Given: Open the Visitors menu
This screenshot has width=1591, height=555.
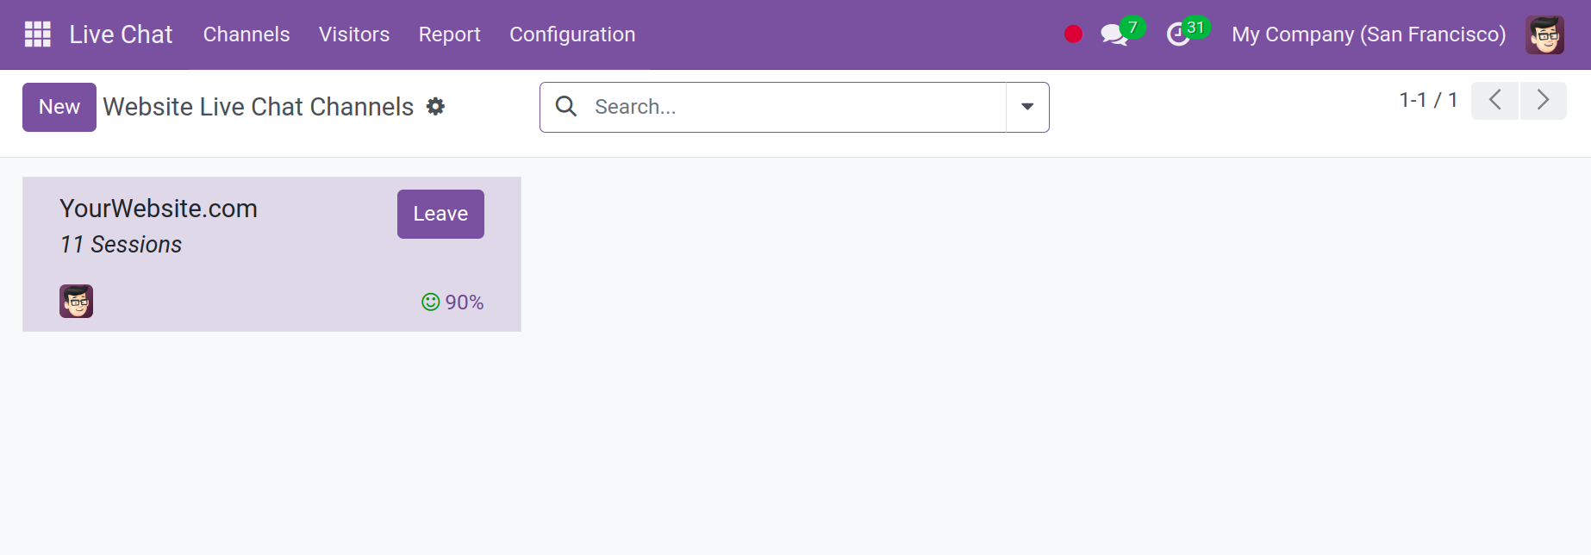Looking at the screenshot, I should (354, 34).
